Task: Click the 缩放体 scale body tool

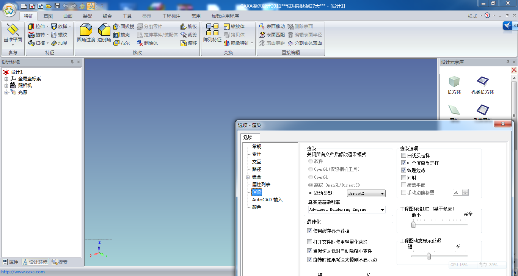Action: [x=234, y=27]
